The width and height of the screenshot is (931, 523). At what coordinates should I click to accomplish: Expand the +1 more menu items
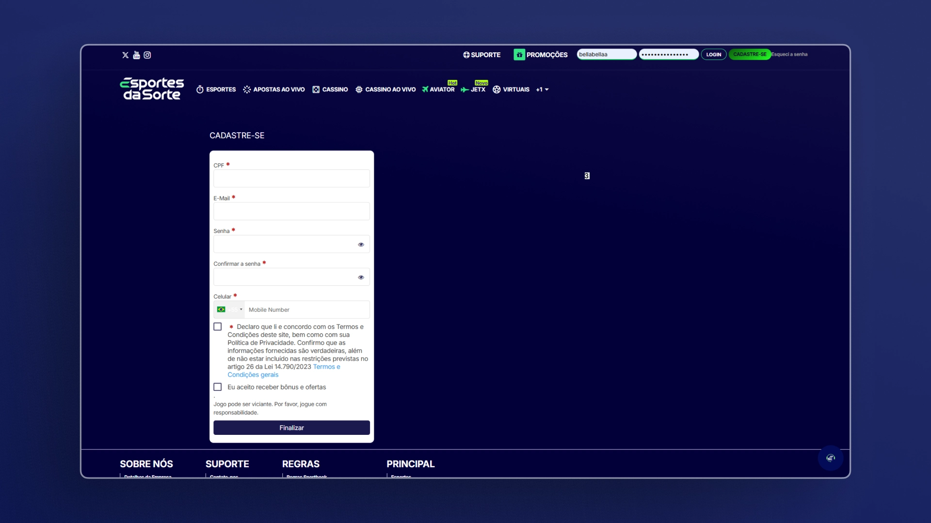pyautogui.click(x=542, y=90)
